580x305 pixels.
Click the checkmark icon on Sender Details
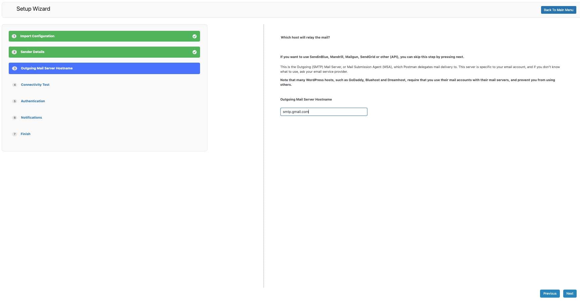(x=194, y=52)
